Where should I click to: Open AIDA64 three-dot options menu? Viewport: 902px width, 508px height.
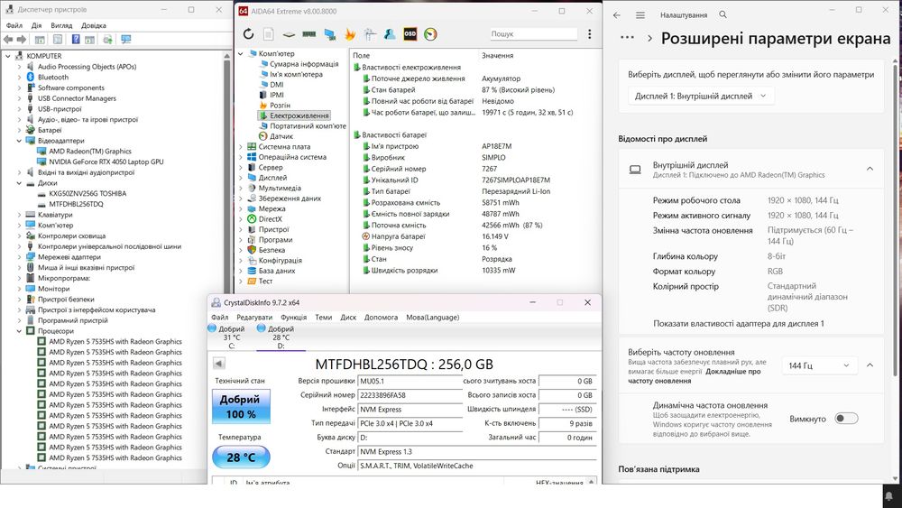590,34
